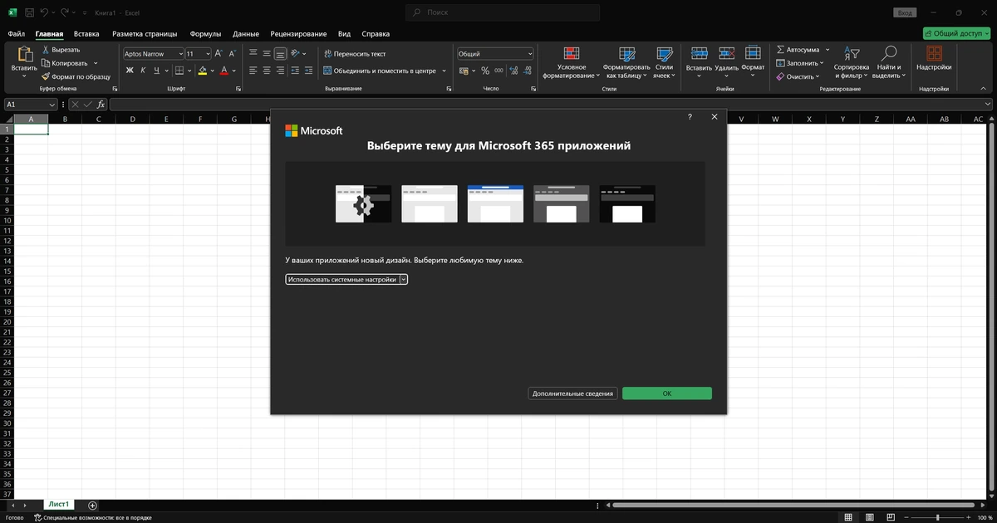Align text to bottom of cell
The width and height of the screenshot is (997, 523).
281,53
